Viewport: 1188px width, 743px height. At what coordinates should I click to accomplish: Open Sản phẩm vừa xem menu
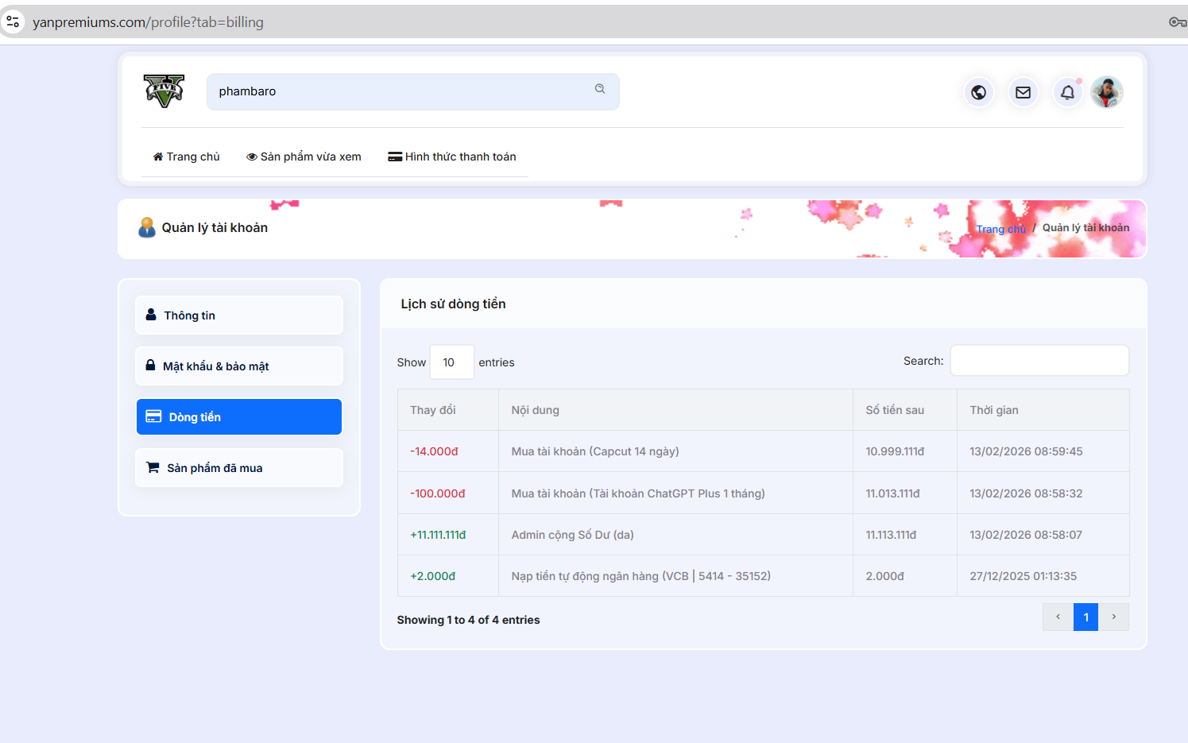304,157
